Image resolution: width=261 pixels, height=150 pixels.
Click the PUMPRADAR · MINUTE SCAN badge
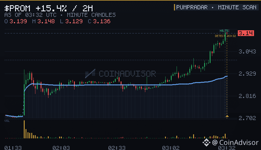point(216,7)
